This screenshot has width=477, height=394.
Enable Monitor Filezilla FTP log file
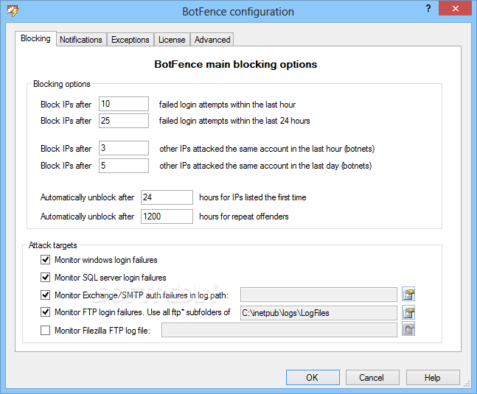pos(45,330)
